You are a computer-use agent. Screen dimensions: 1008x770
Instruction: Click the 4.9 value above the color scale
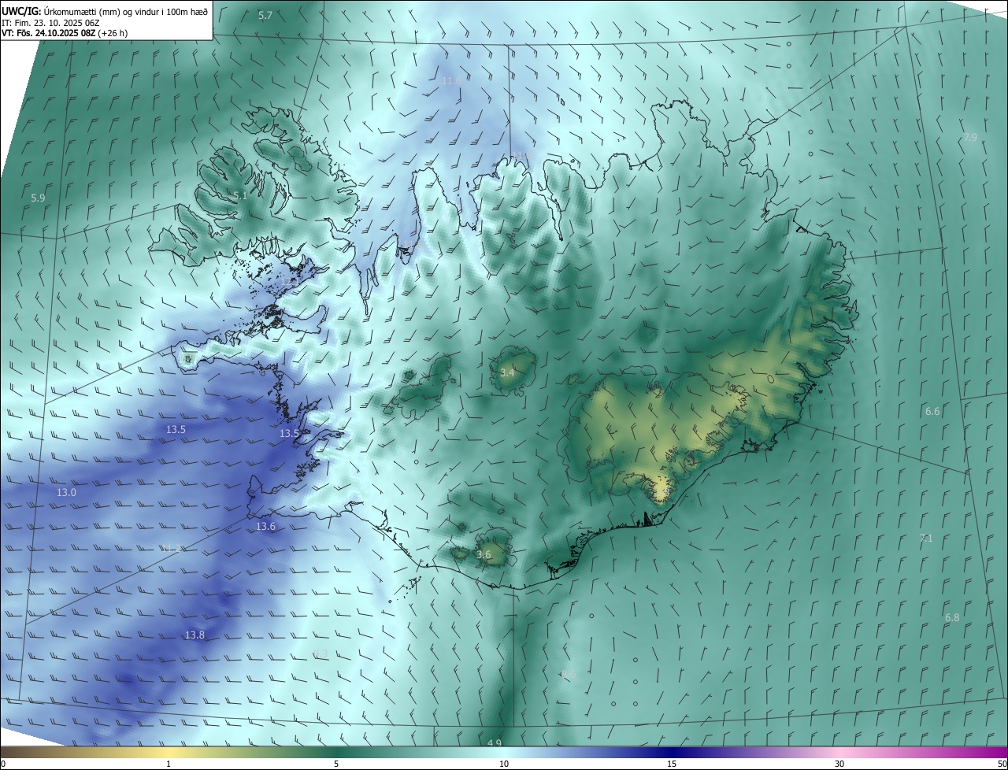(x=494, y=743)
